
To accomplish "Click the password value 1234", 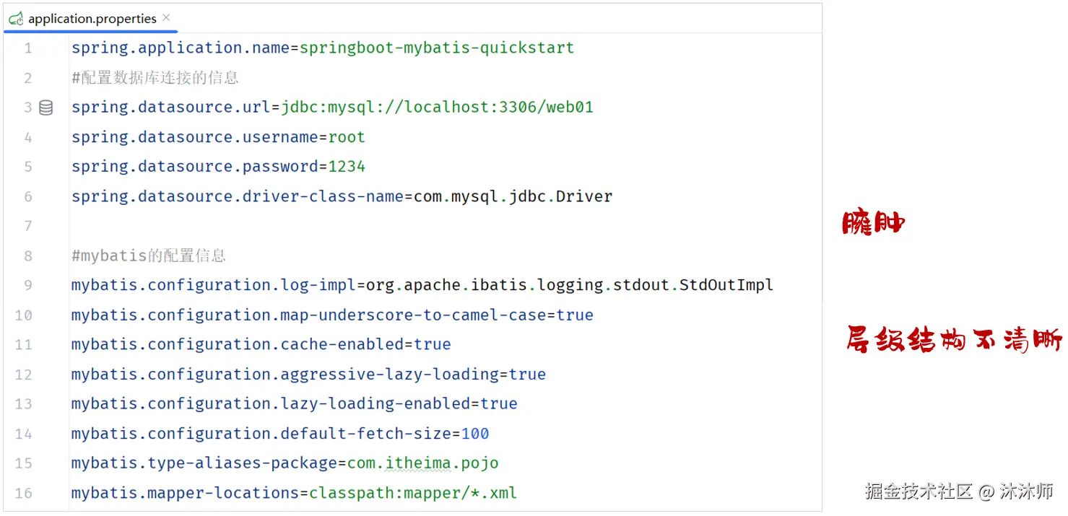I will (347, 167).
